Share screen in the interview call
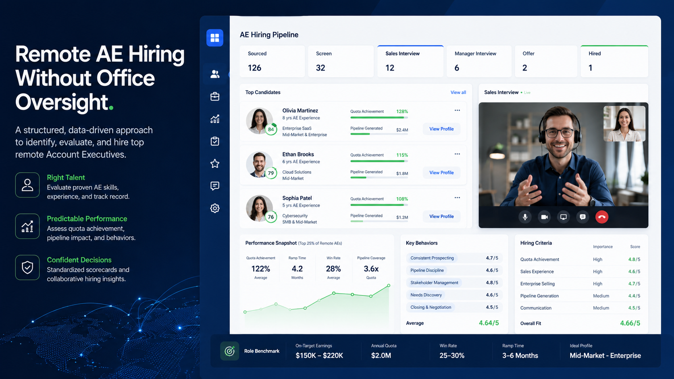 click(x=564, y=217)
